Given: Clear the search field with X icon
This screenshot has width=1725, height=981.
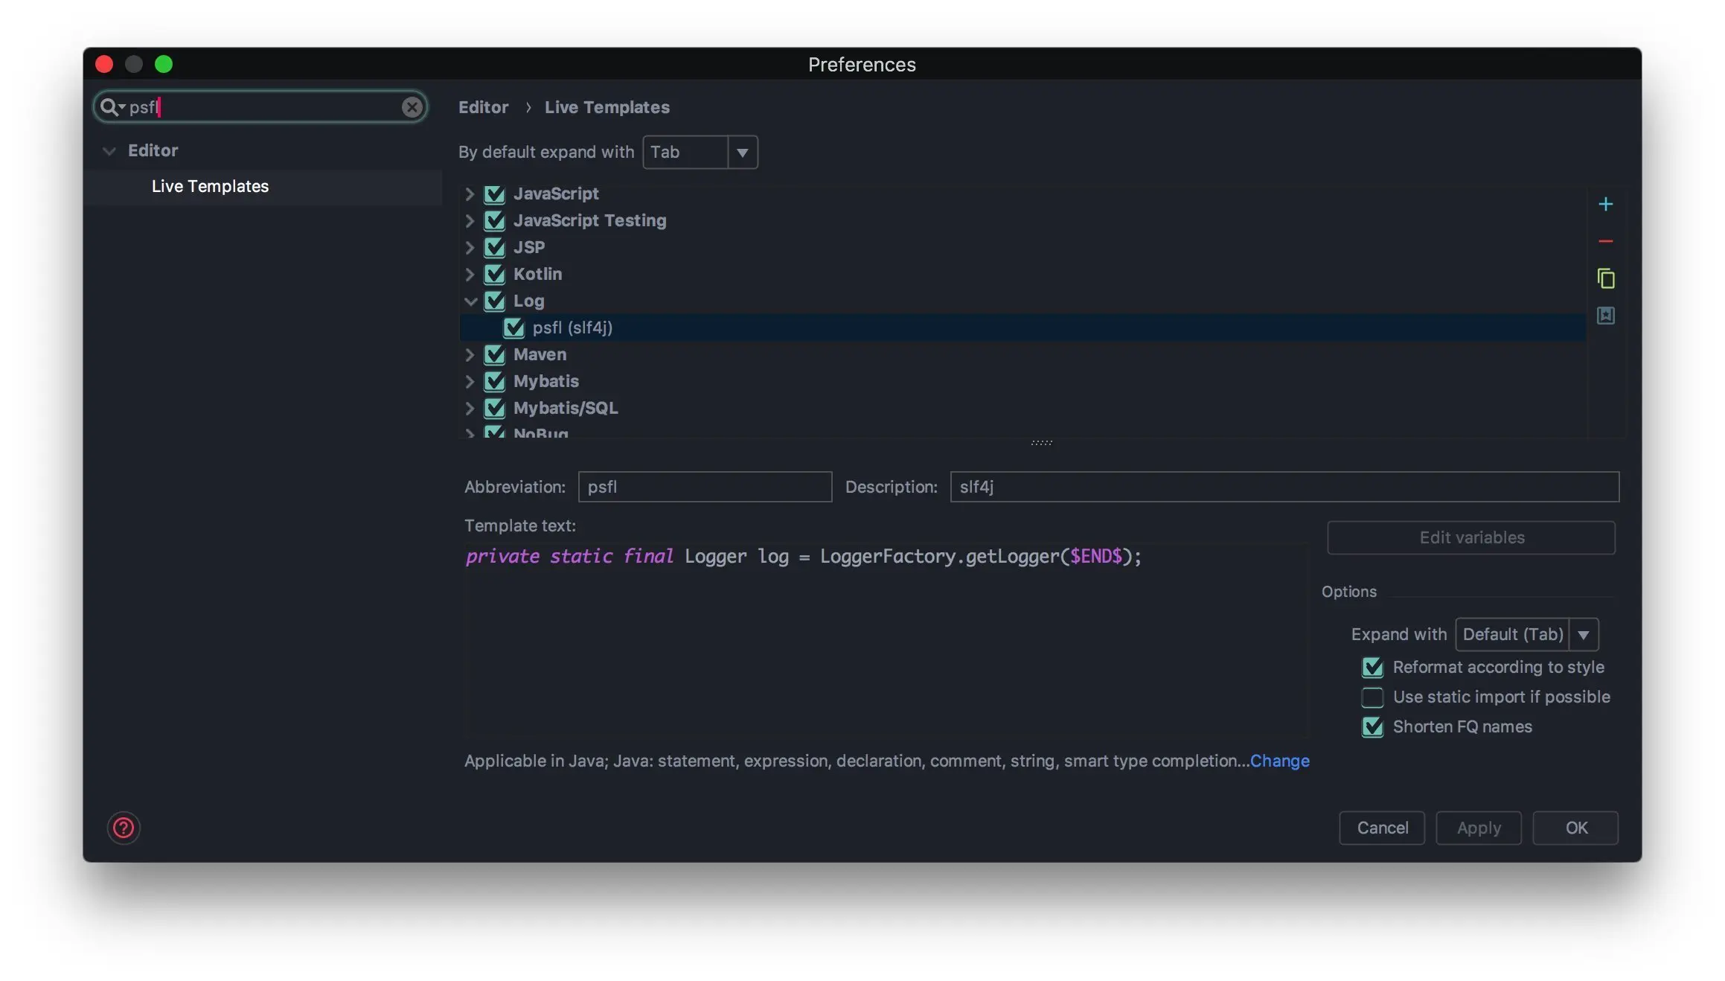Looking at the screenshot, I should pos(412,107).
